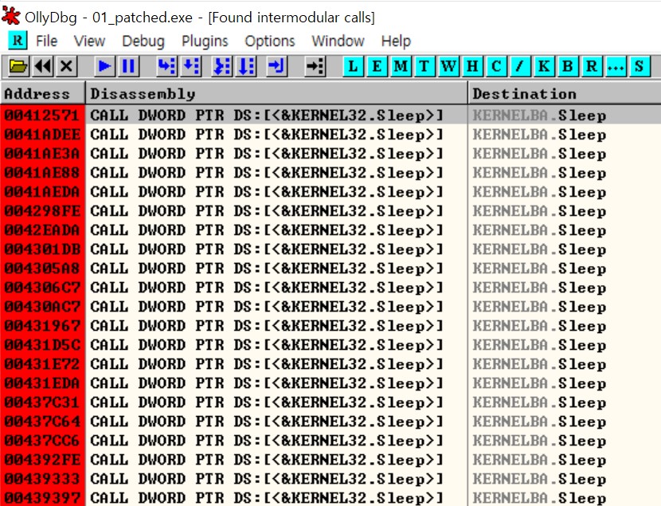Sort by the Destination column header

click(565, 93)
